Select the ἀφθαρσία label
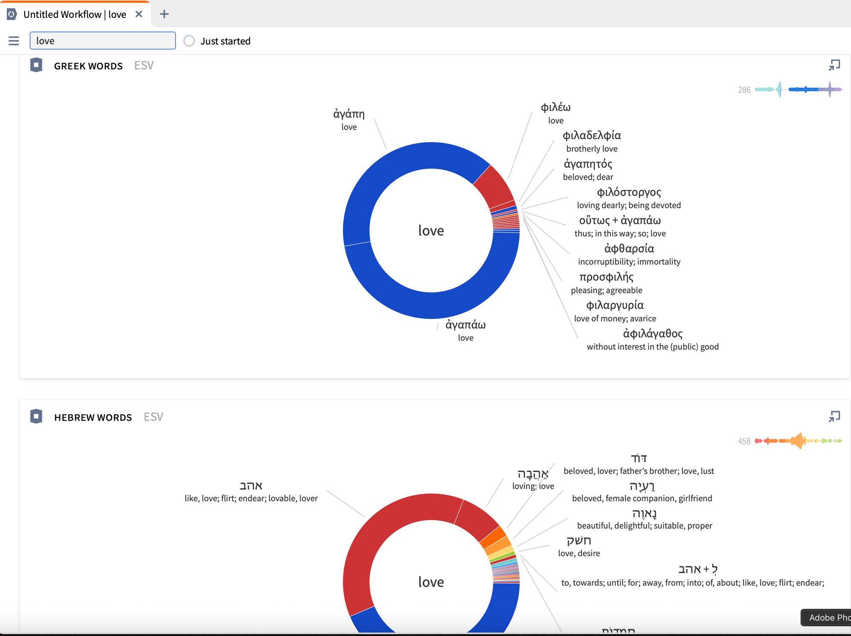 tap(629, 255)
